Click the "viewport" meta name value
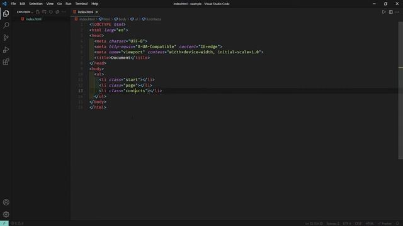The image size is (403, 226). click(133, 52)
